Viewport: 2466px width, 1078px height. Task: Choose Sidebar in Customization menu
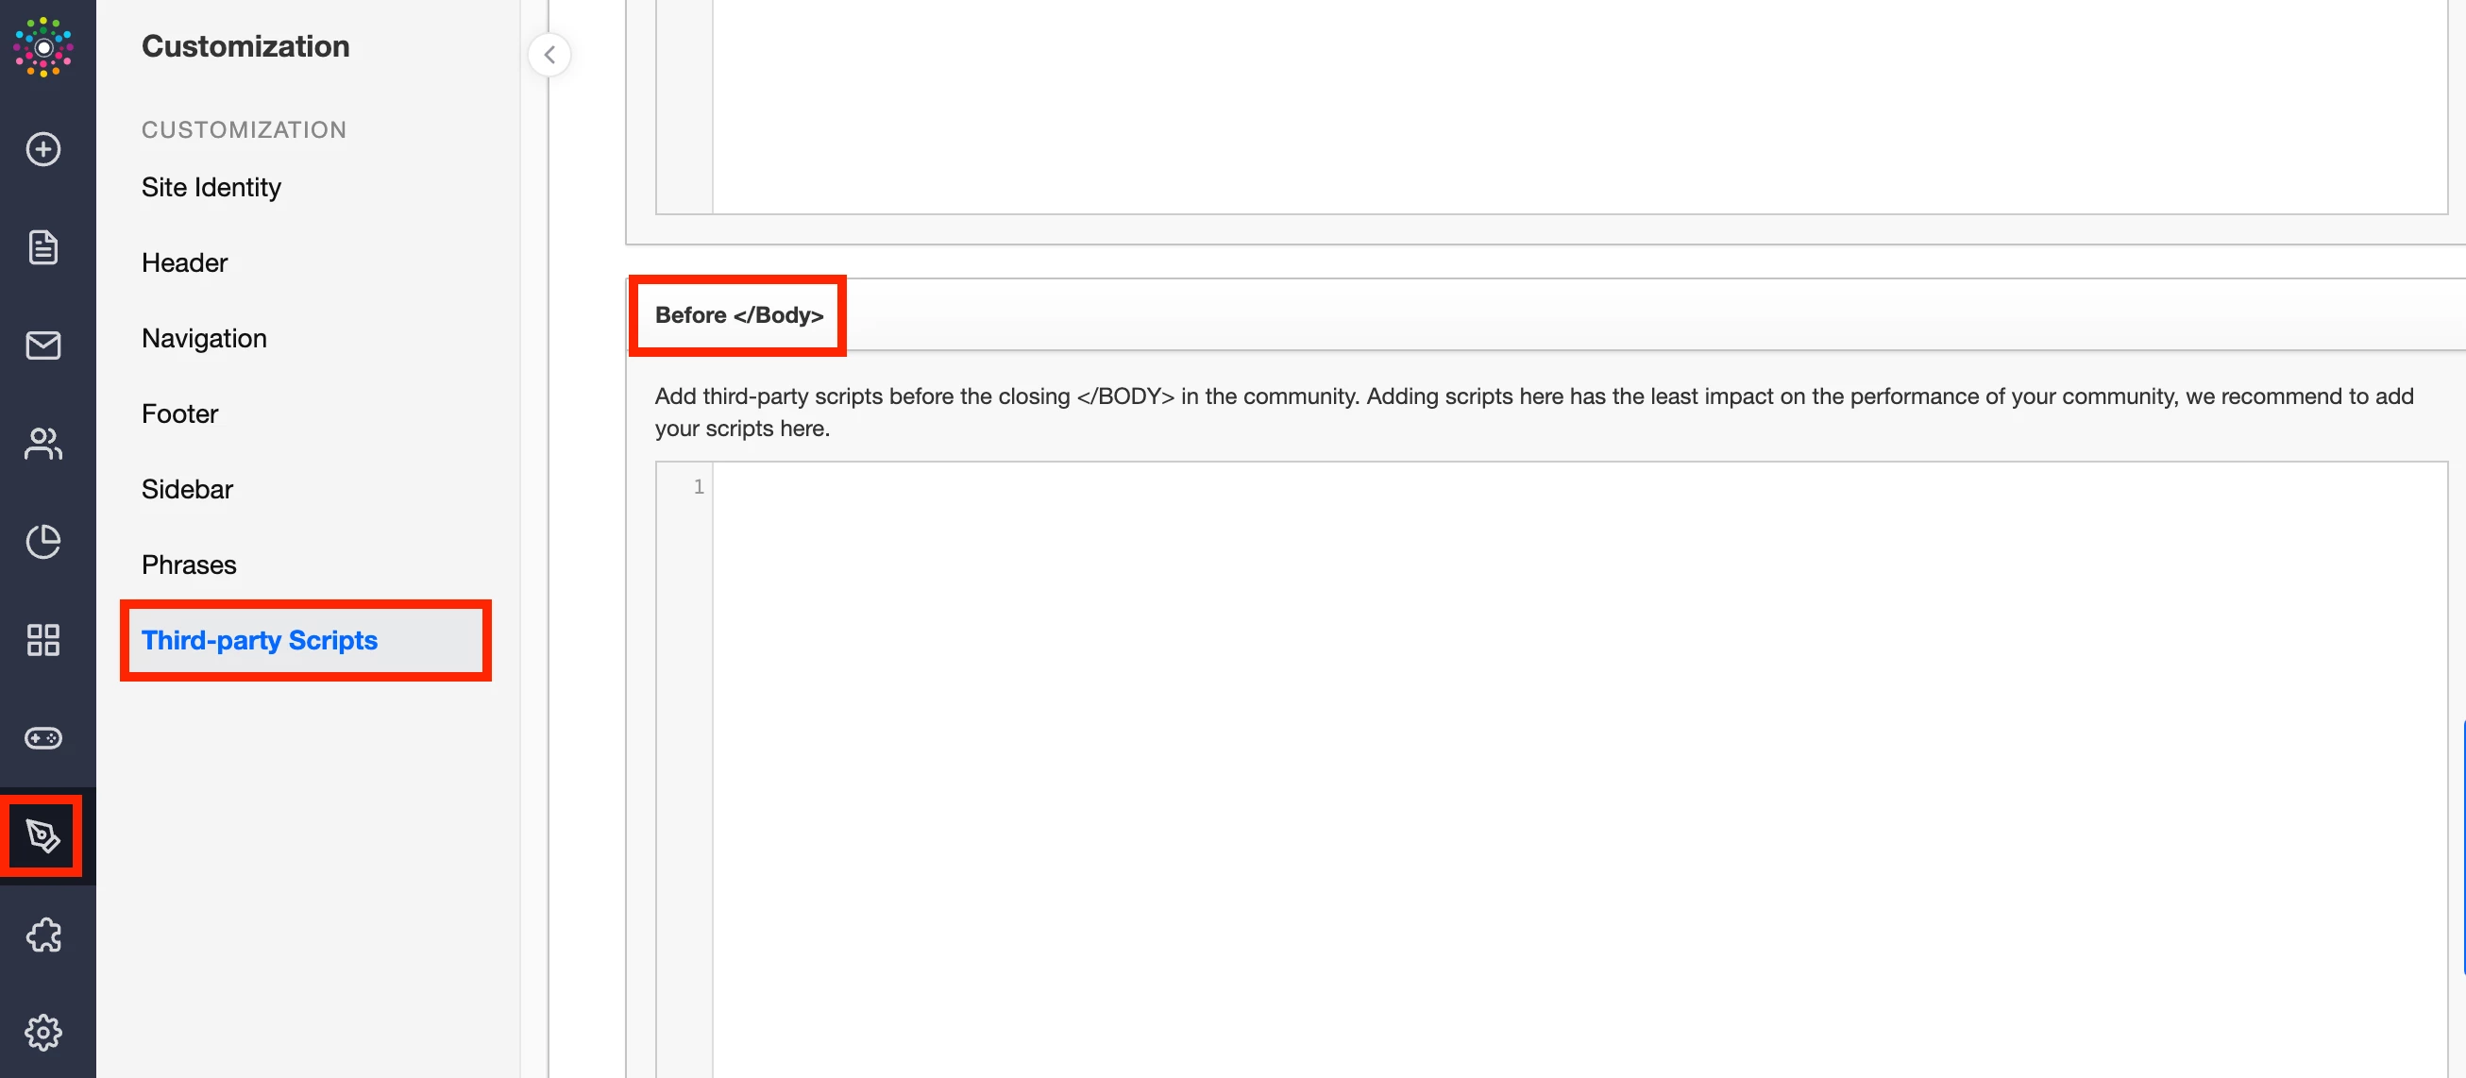coord(188,489)
